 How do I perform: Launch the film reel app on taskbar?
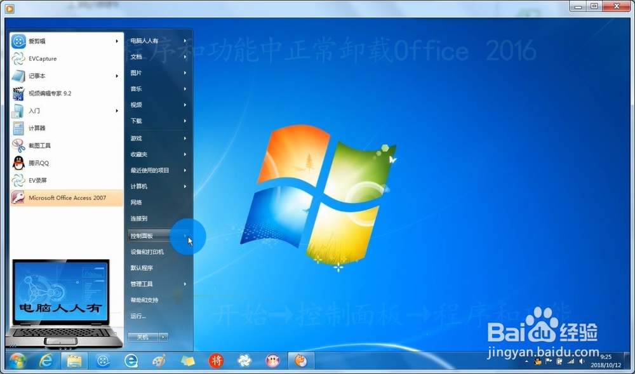[x=104, y=360]
